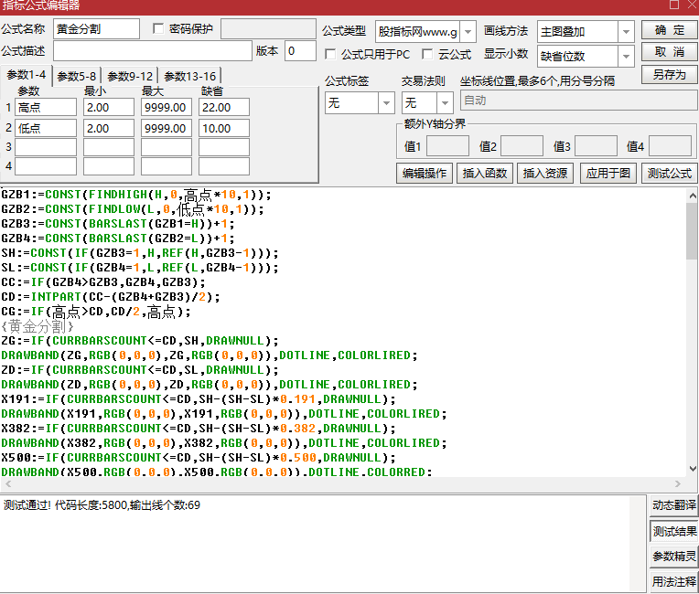
Task: Click the 高点 default value field 22.00
Action: (224, 107)
